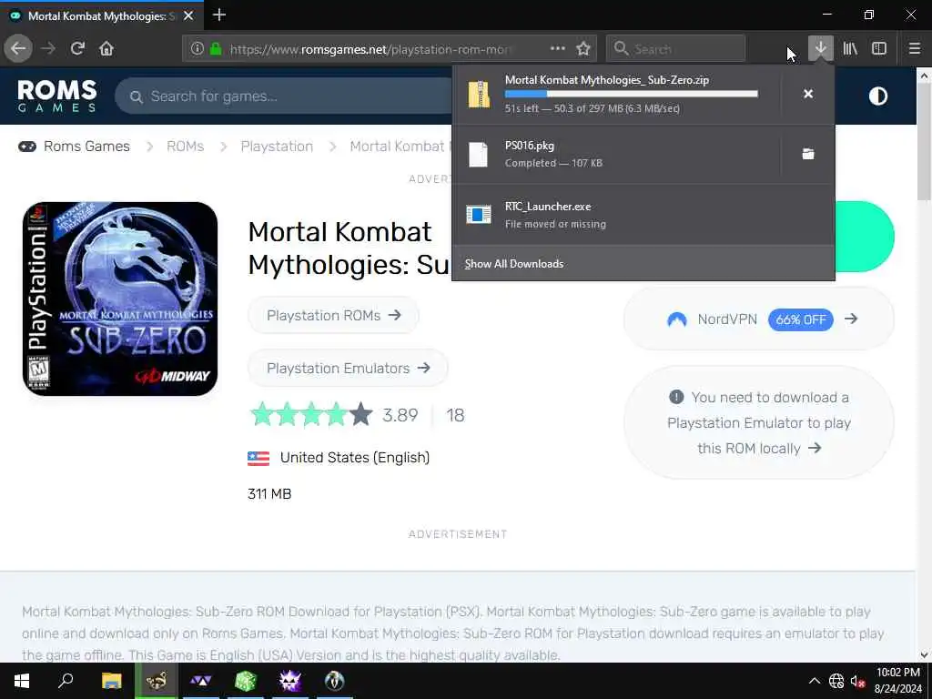The width and height of the screenshot is (932, 699).
Task: Click the page vertical scrollbar thumb
Action: click(924, 143)
